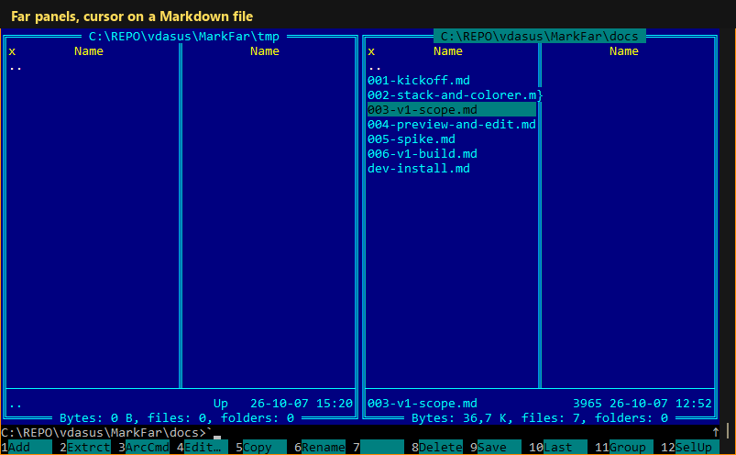
Task: Click the date 26-10-07 15:20 in tmp status
Action: (x=302, y=404)
